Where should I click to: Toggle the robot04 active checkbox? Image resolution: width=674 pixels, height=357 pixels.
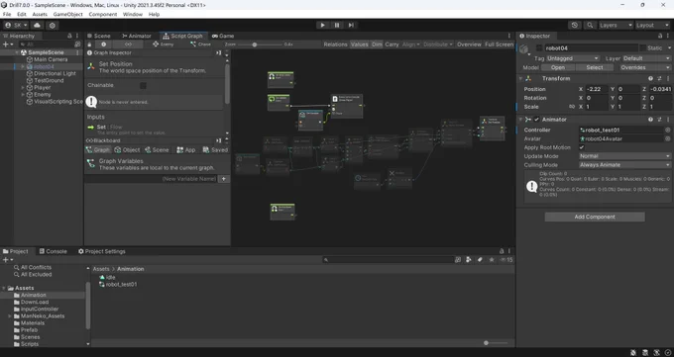click(x=539, y=48)
